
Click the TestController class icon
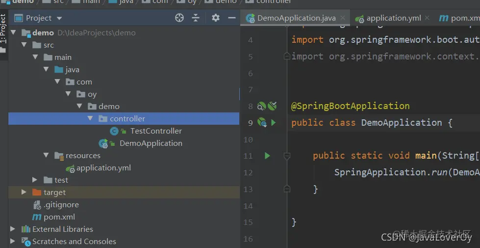[x=114, y=131]
